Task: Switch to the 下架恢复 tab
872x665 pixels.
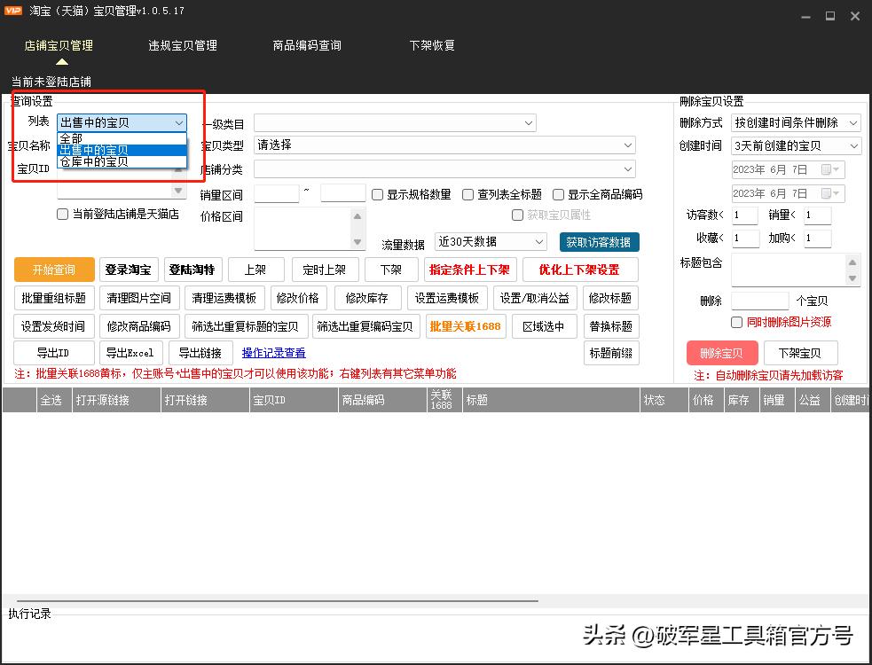Action: point(432,43)
